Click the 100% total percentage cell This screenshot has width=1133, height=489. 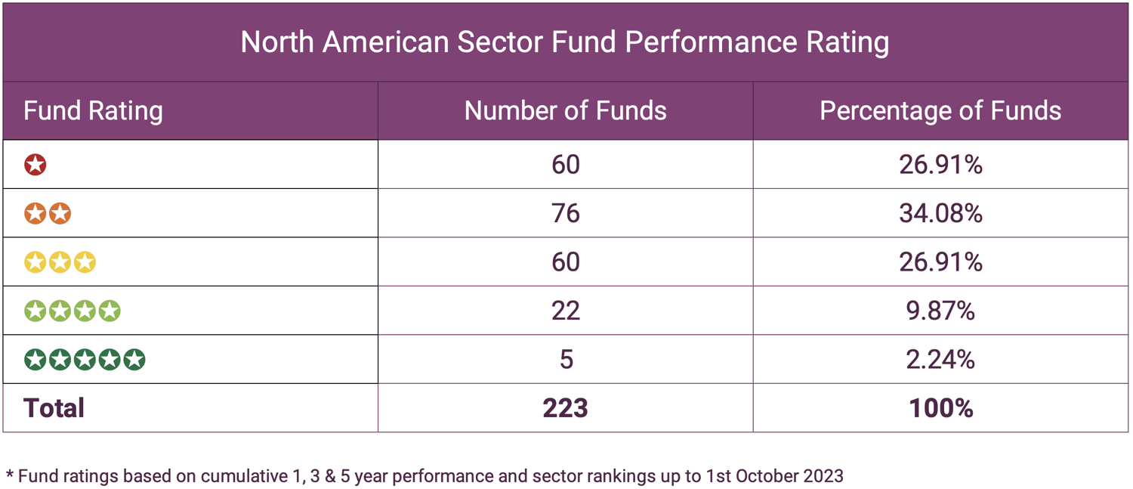tap(940, 408)
